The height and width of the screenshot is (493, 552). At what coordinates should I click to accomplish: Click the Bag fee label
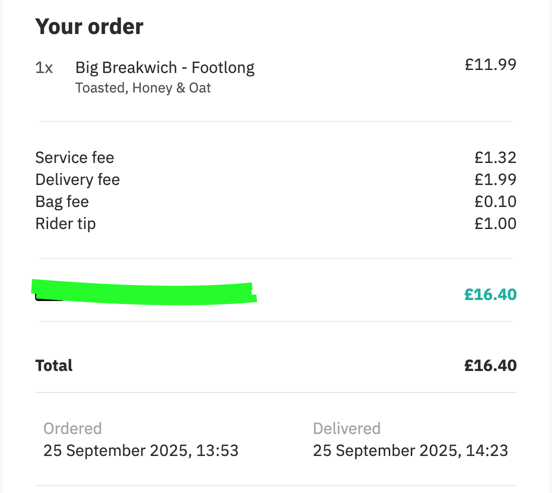62,201
